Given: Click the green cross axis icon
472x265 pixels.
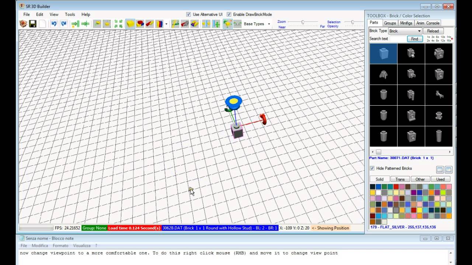Looking at the screenshot, I should click(x=216, y=24).
